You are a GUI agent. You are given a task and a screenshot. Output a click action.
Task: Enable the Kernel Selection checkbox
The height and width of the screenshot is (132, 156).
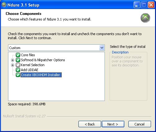point(18,65)
